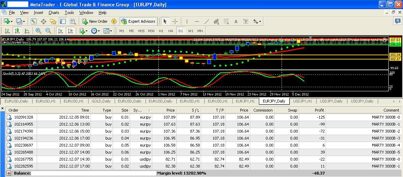Screen dimensions: 403x177
Task: Select the equidistant channel tool
Action: click(217, 21)
